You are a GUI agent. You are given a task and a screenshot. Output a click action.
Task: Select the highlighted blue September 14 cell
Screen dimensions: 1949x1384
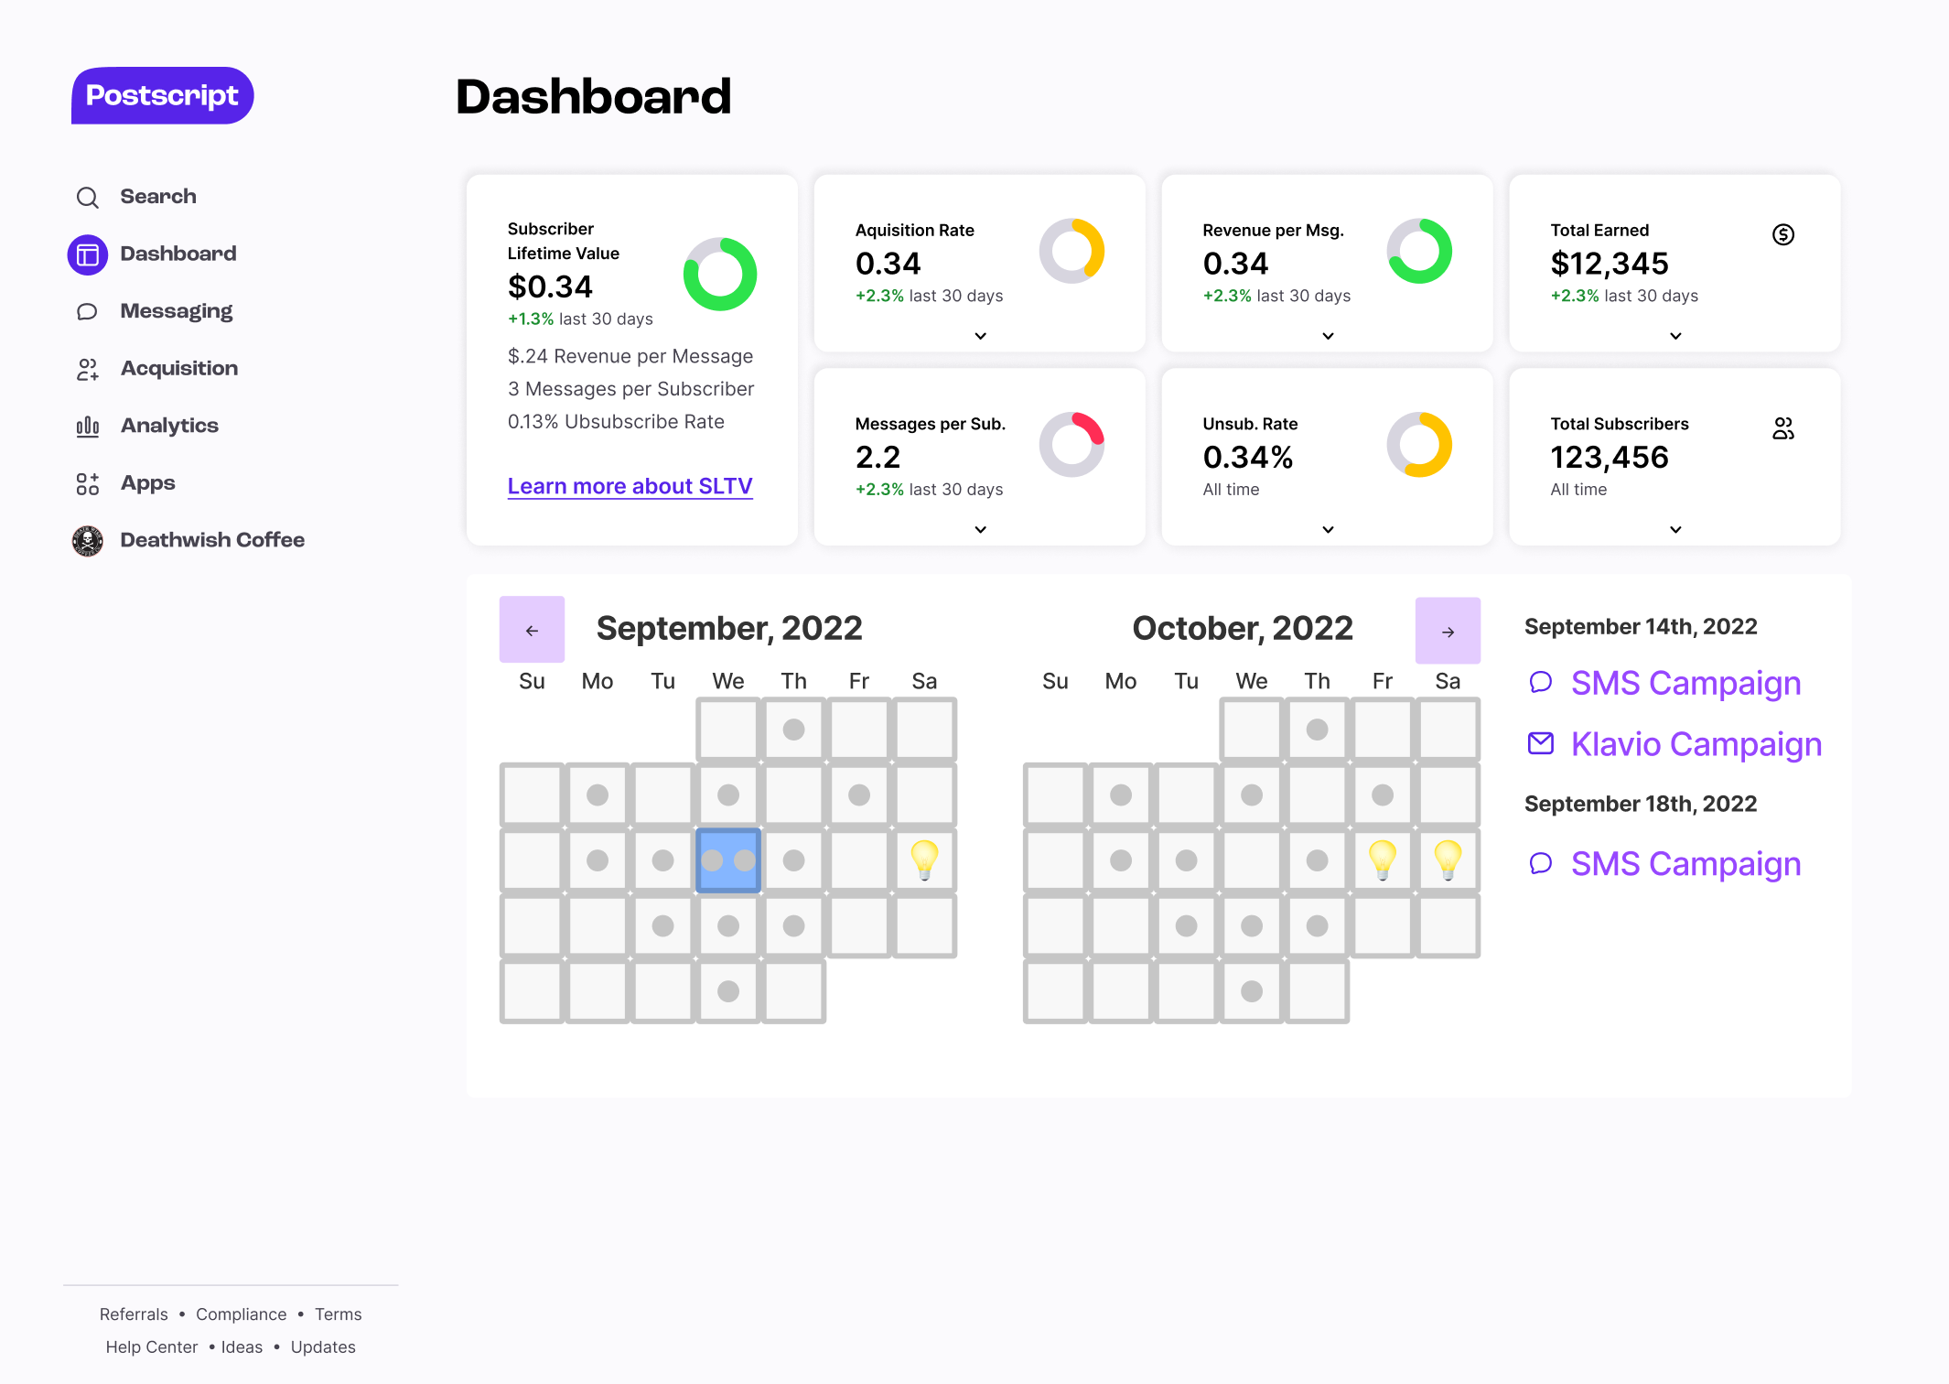coord(728,860)
